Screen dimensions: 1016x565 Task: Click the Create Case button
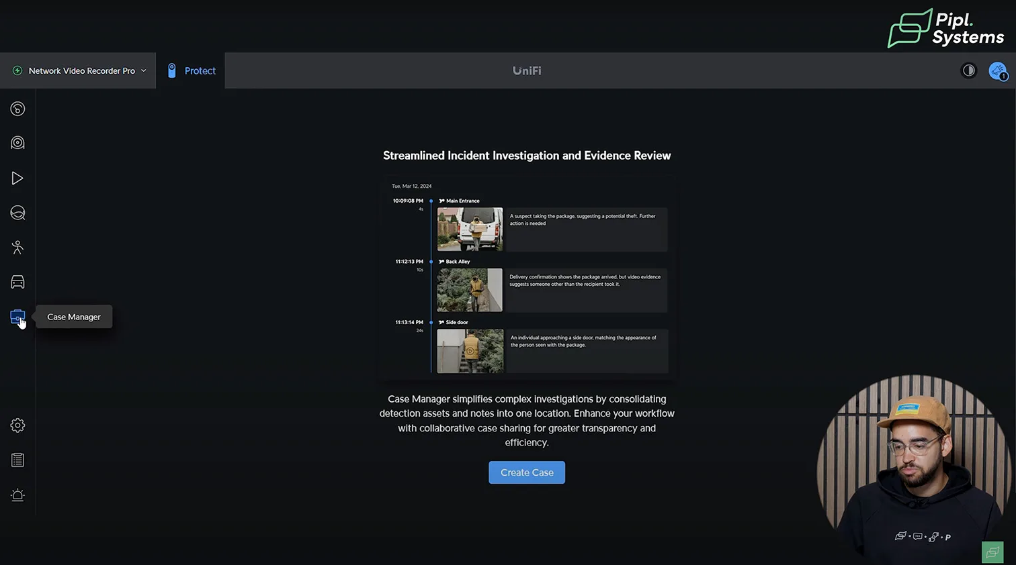527,472
